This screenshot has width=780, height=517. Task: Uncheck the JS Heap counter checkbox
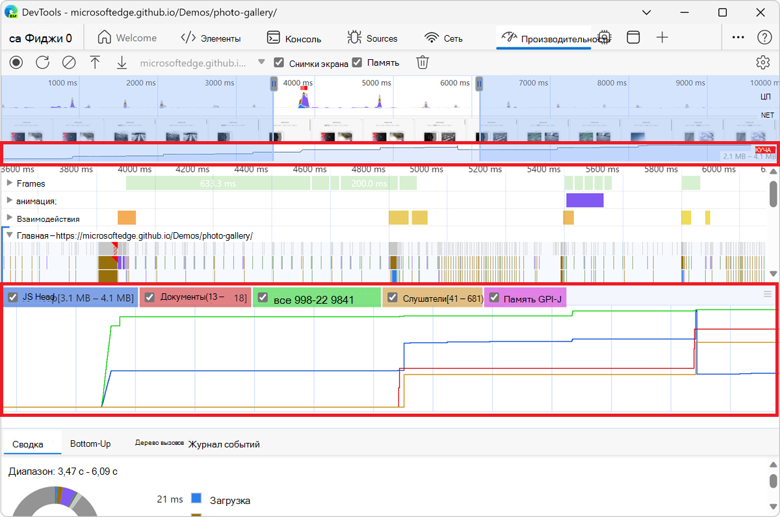(x=13, y=297)
